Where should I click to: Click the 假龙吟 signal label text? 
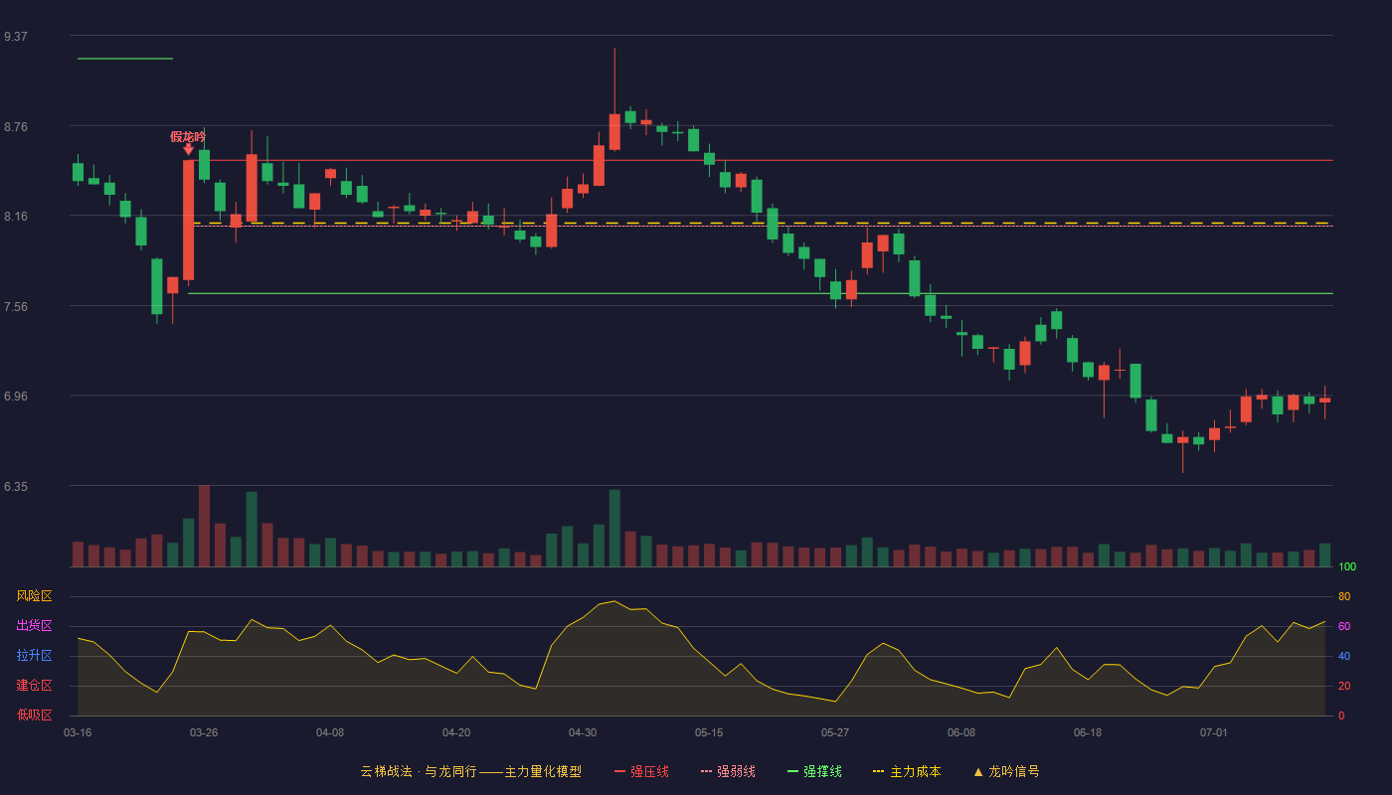tap(188, 136)
